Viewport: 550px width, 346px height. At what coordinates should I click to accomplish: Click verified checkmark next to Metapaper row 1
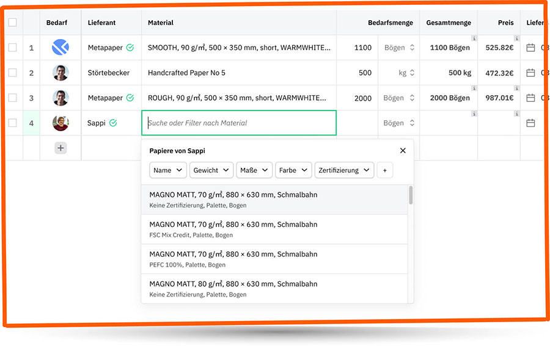pos(130,47)
